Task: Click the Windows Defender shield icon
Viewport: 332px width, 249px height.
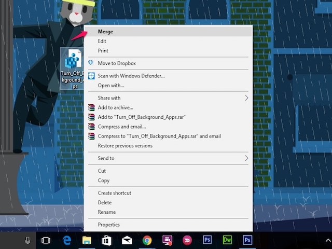Action: point(91,76)
